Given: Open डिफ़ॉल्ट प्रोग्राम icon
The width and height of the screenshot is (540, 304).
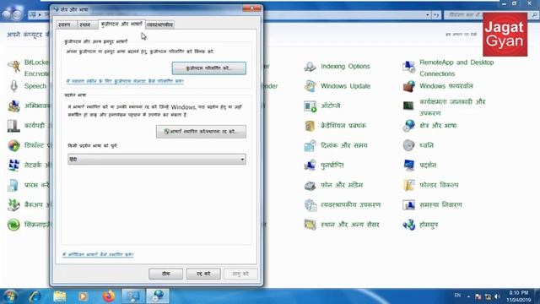Looking at the screenshot, I should click(13, 145).
